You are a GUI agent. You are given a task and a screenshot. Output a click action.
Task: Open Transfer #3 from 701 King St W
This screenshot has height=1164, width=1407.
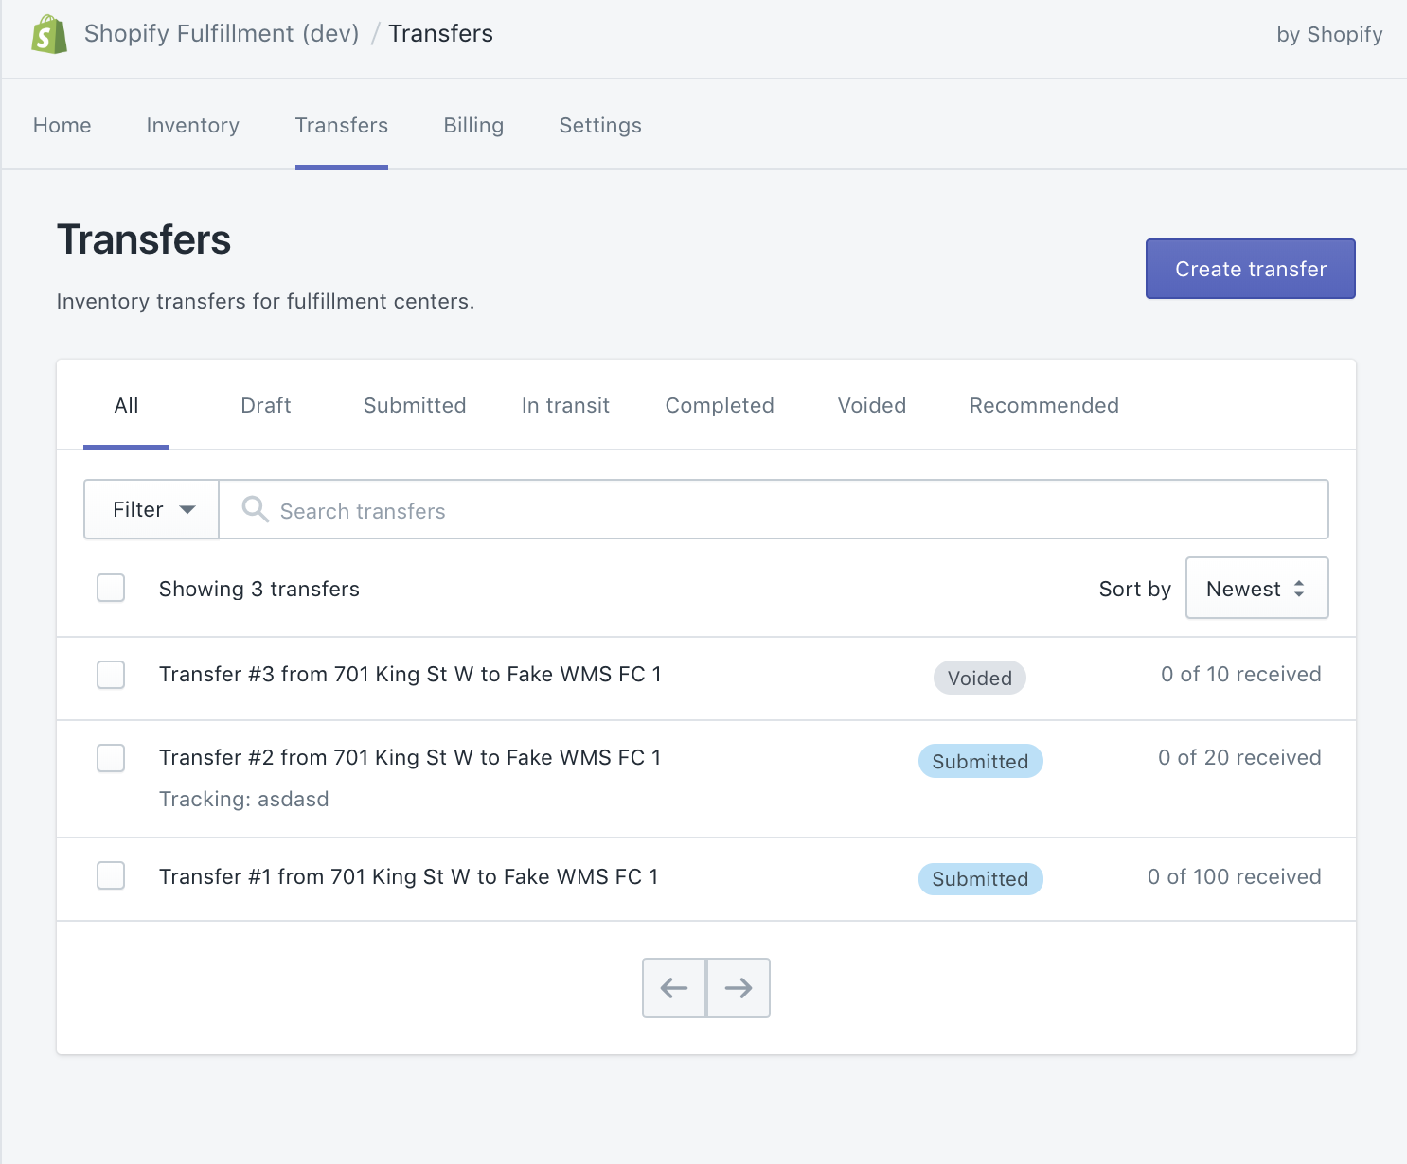coord(410,674)
